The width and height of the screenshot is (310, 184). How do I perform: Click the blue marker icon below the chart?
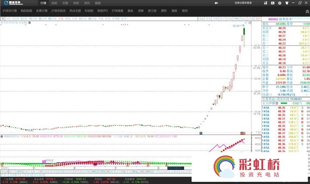coord(201,133)
